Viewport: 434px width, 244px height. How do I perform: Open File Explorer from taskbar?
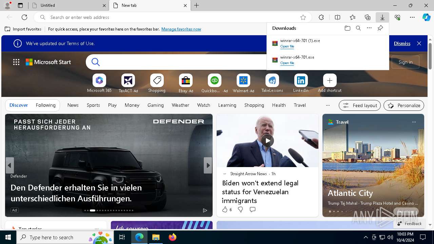tap(156, 237)
